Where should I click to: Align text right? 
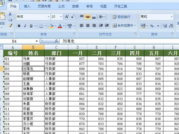pos(94,26)
